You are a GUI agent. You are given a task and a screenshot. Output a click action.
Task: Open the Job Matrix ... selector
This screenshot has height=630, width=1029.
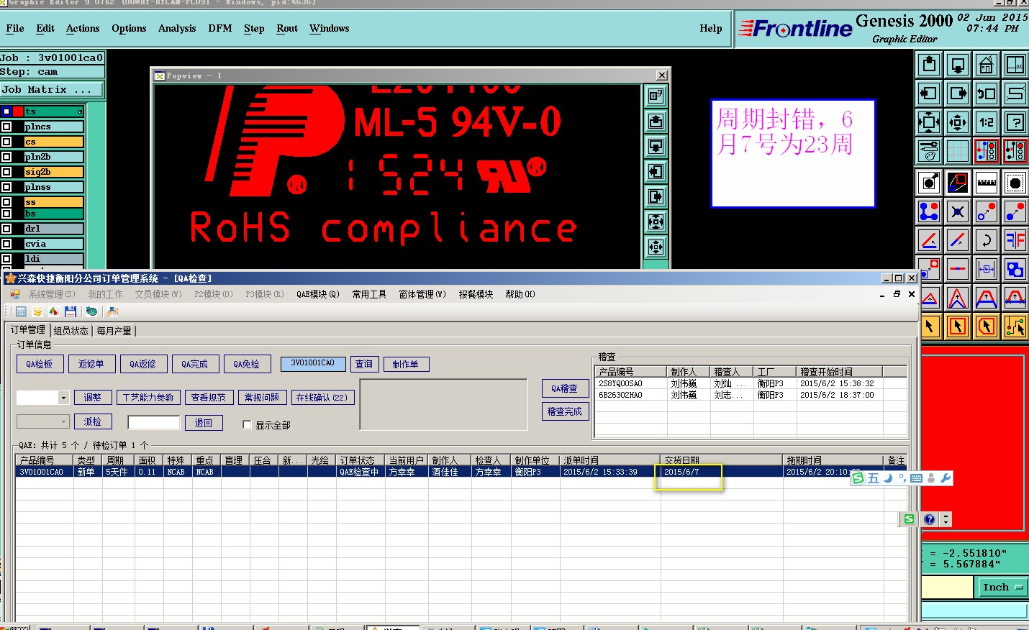(x=52, y=90)
